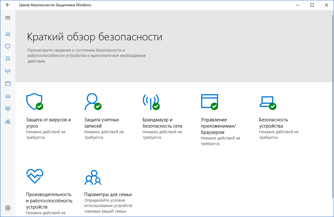Select the account protection person icon in sidebar
The height and width of the screenshot is (217, 334).
(x=8, y=58)
